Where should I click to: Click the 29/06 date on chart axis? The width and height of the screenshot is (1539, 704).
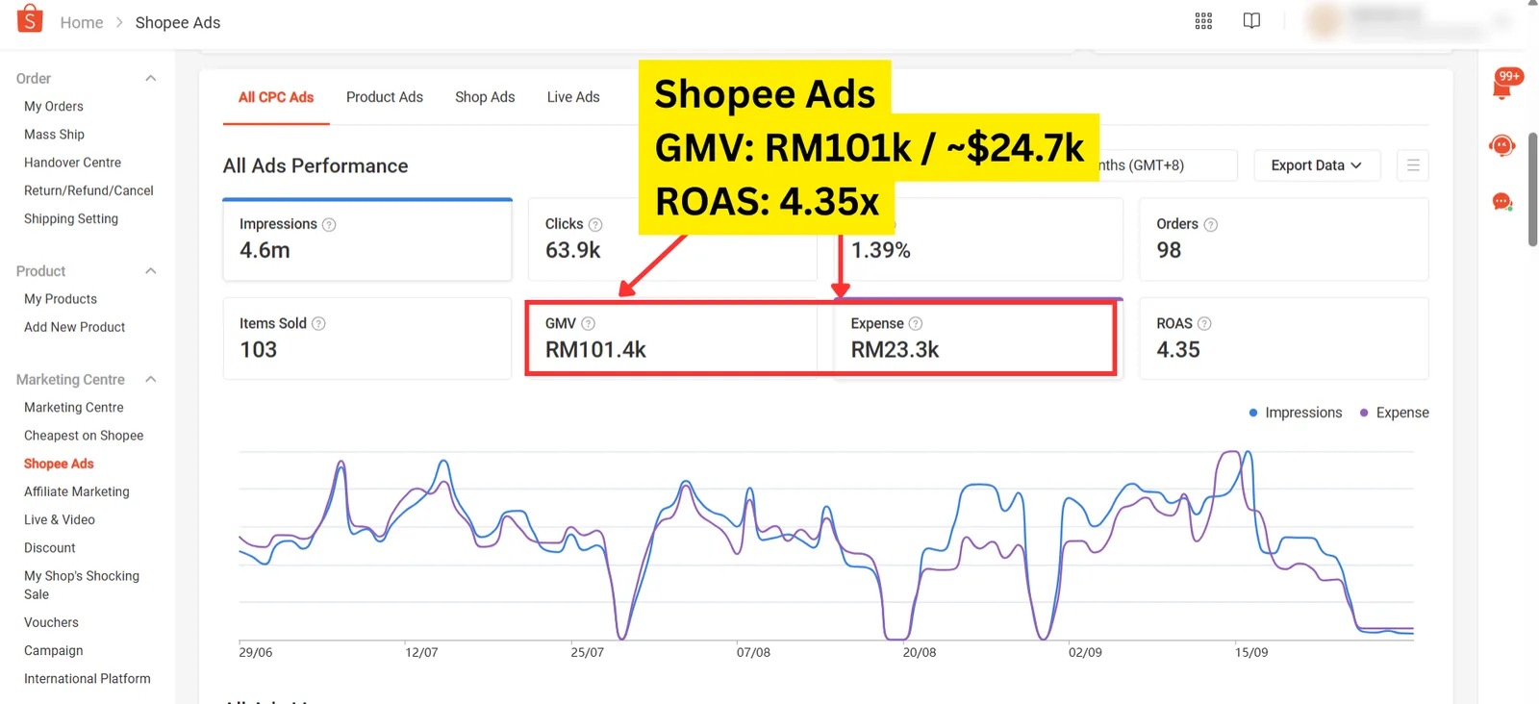tap(256, 652)
